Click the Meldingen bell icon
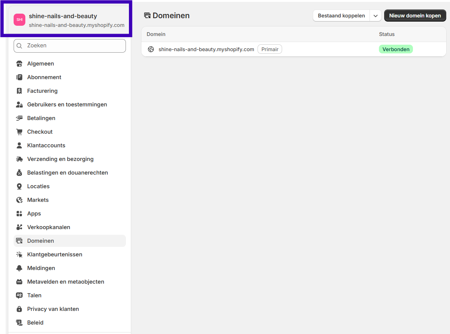Viewport: 450px width, 334px height. 19,268
